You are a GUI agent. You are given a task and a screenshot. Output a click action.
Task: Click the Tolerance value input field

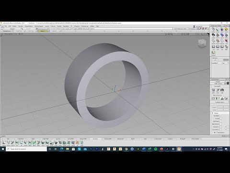(x=215, y=60)
